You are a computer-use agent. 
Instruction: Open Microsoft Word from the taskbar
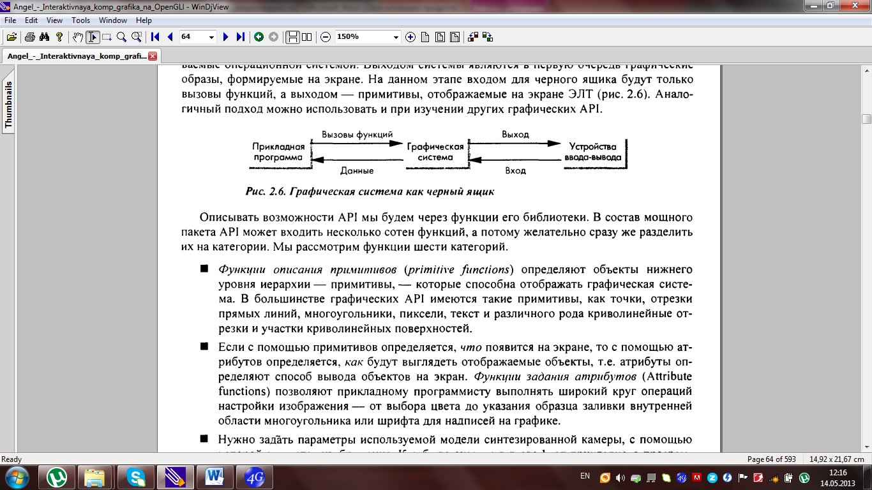pos(214,477)
